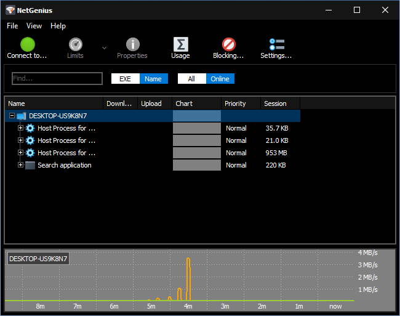Click the DESKTOP-US9K8N7 label in traffic graph
Screen dimensions: 400x316
point(38,259)
